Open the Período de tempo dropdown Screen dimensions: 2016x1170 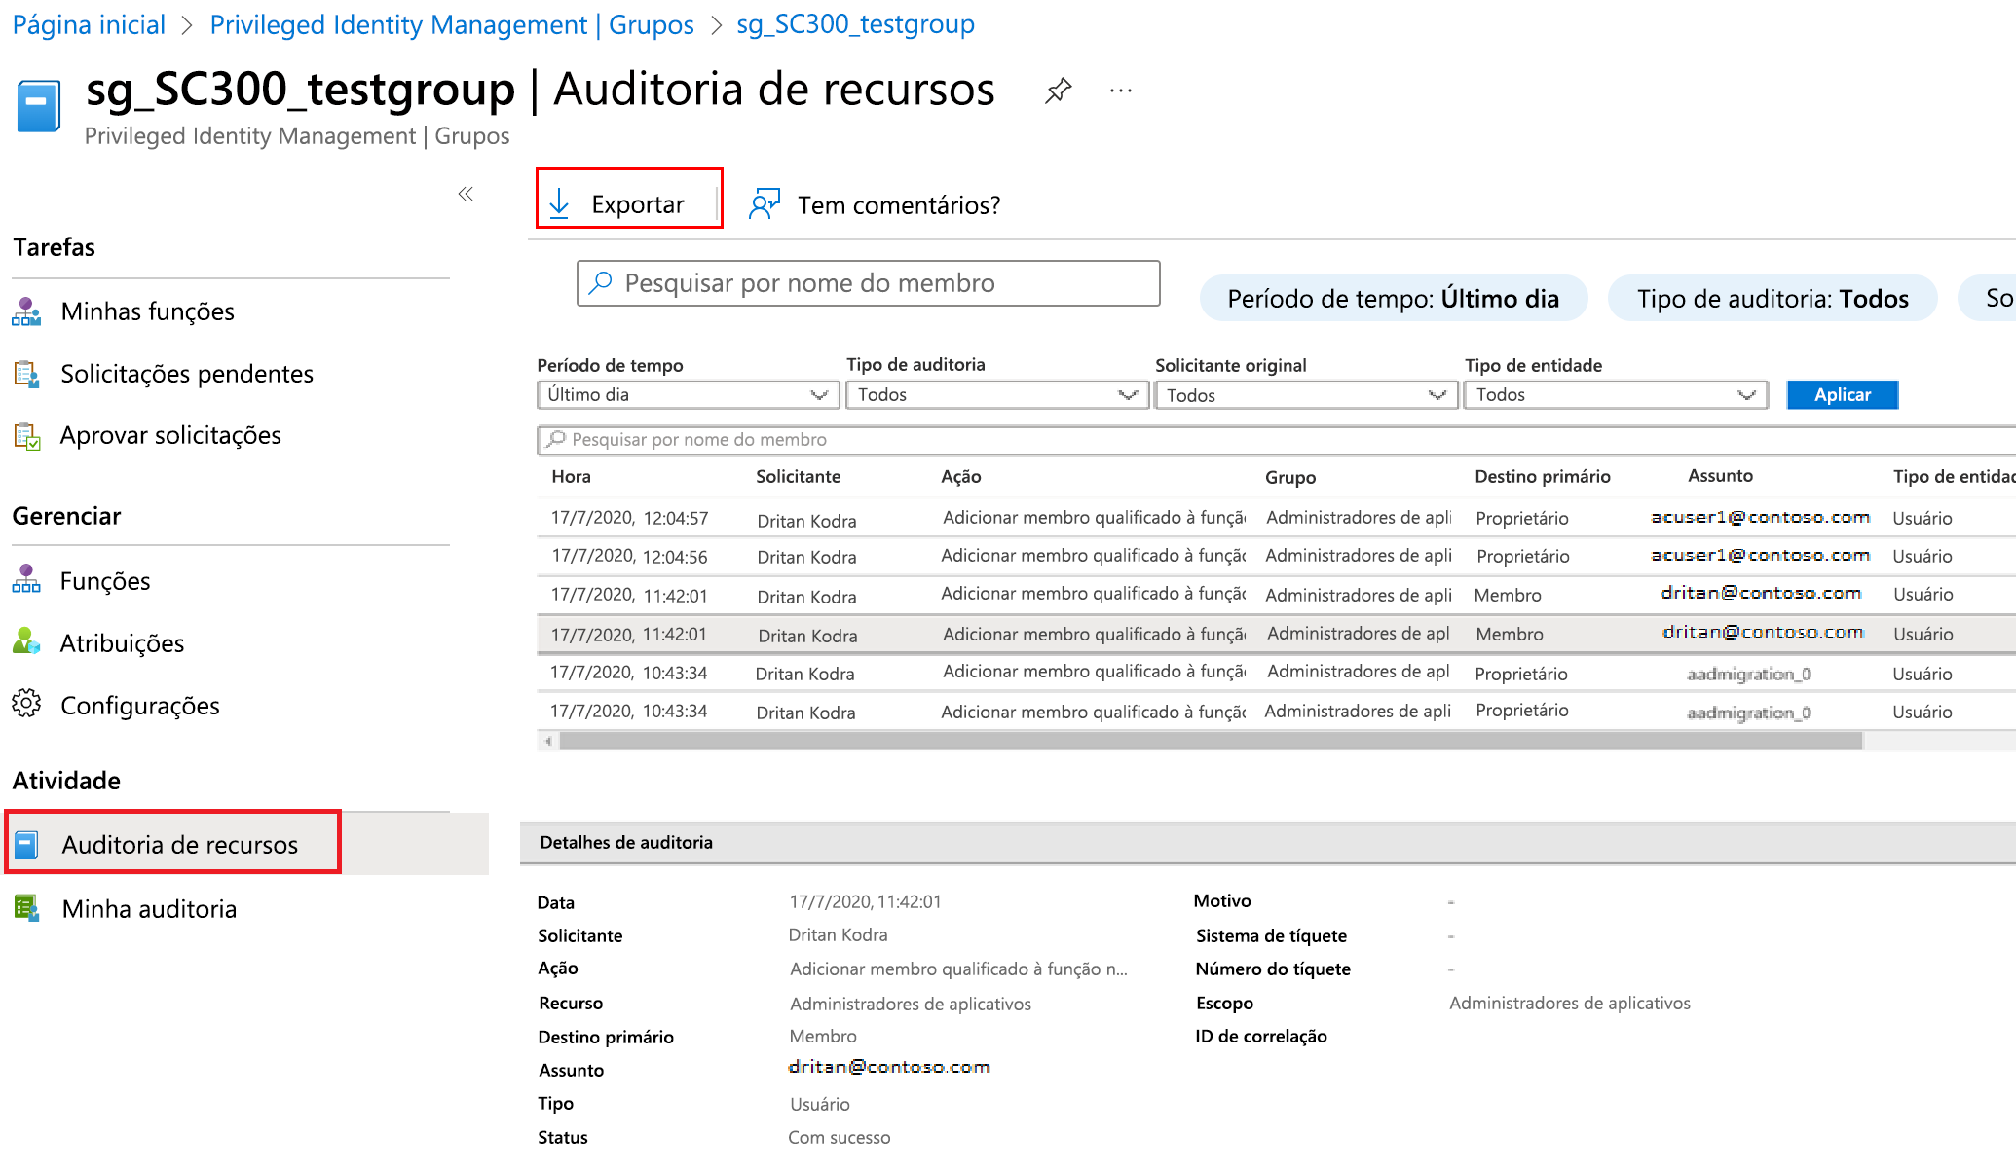pyautogui.click(x=688, y=394)
